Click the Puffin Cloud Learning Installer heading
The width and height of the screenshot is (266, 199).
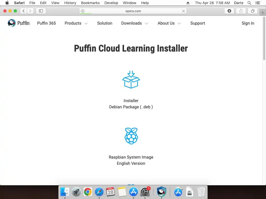pos(131,48)
